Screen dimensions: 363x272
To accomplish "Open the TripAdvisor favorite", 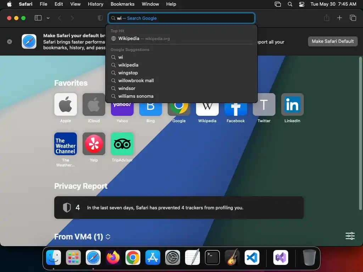I will (122, 144).
